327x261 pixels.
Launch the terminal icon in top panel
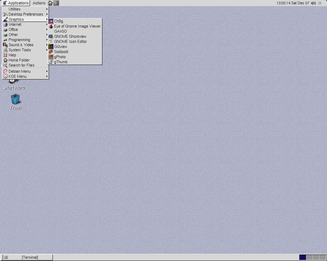coord(56,3)
